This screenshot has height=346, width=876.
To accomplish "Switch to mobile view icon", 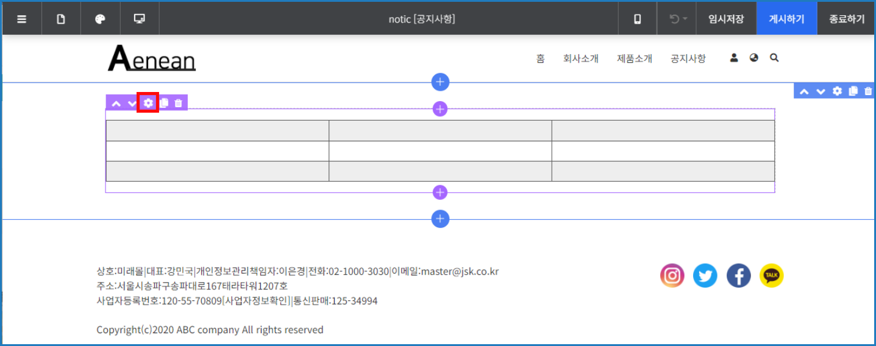I will [638, 19].
